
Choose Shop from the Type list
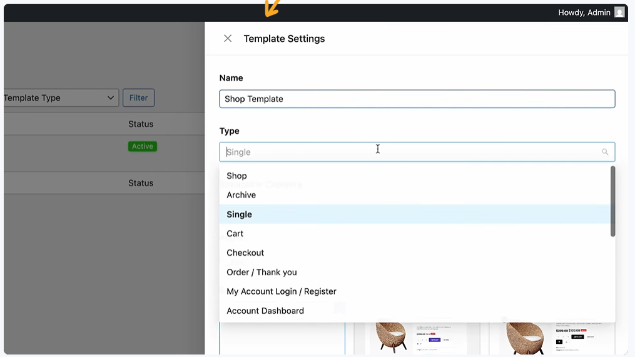[236, 176]
